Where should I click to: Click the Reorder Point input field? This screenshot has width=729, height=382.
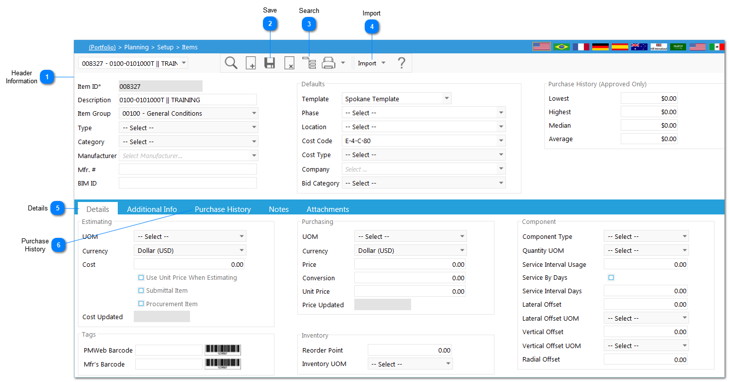pos(410,350)
